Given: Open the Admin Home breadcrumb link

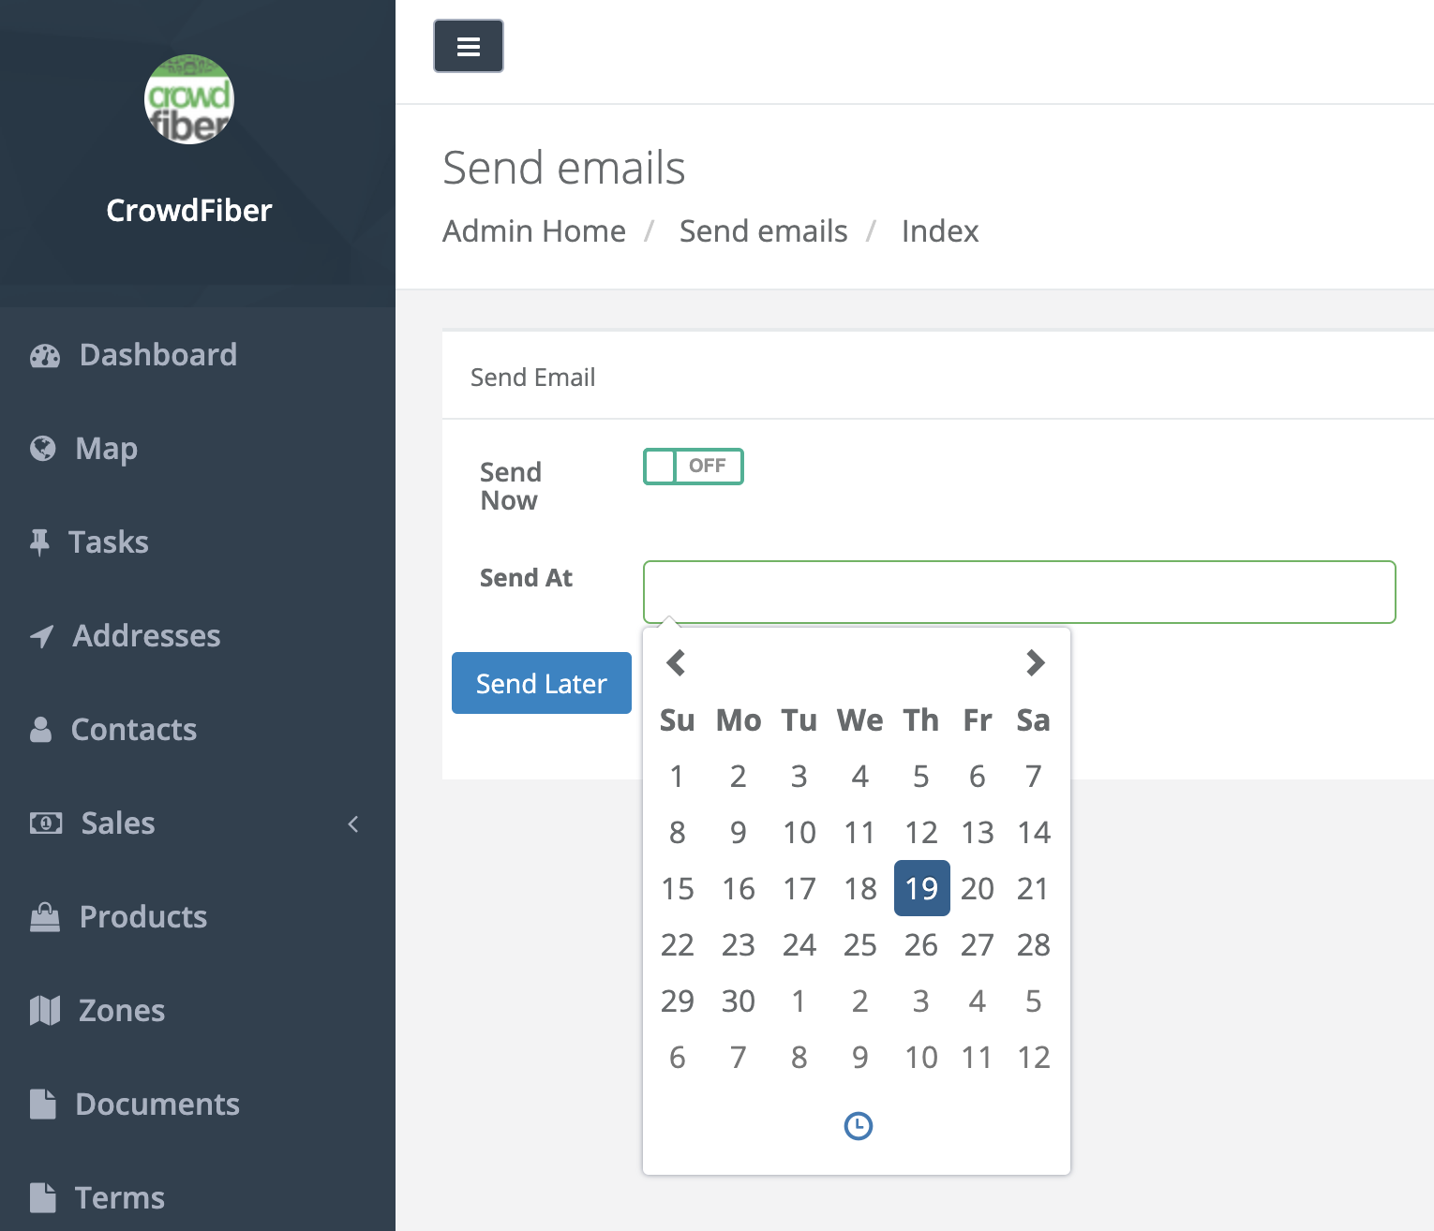Looking at the screenshot, I should point(534,231).
